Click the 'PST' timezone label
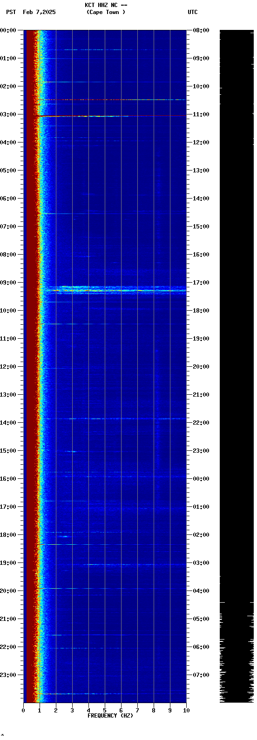Image resolution: width=257 pixels, height=740 pixels. (x=11, y=12)
